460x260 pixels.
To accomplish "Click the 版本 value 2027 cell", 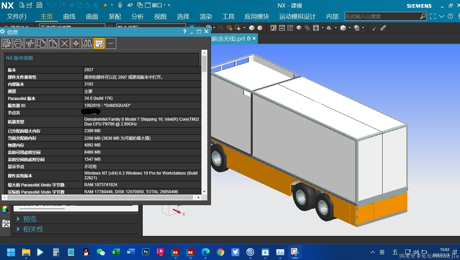I will click(x=142, y=70).
